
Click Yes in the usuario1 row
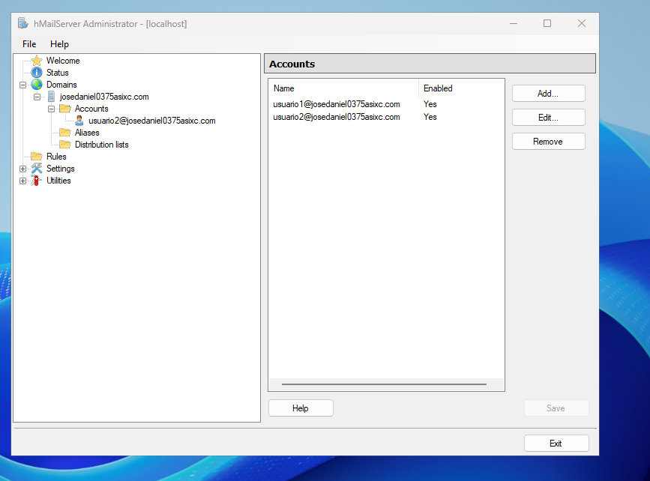(x=430, y=104)
